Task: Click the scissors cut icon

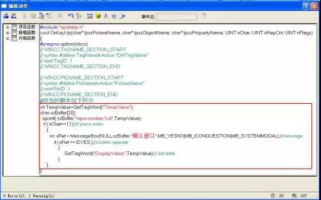Action: (x=24, y=16)
